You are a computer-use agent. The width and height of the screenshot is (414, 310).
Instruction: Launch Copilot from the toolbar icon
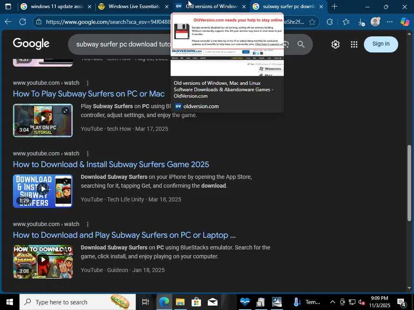[405, 22]
